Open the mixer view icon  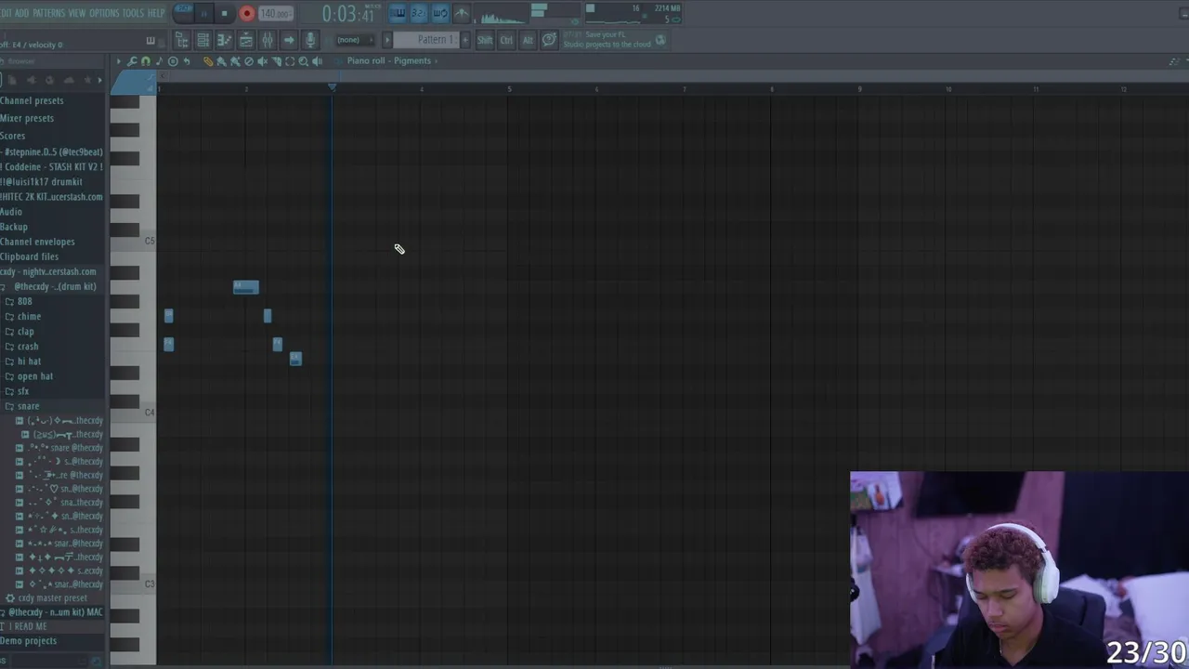coord(268,40)
